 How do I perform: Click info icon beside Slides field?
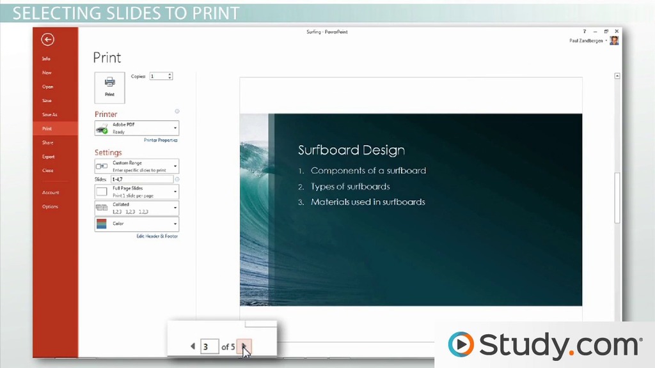pos(177,181)
